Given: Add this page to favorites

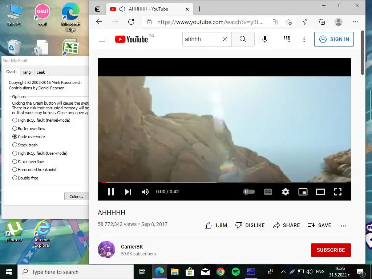Looking at the screenshot, I should pyautogui.click(x=288, y=22).
